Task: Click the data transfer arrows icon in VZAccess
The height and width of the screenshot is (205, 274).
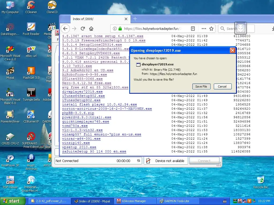Action: pyautogui.click(x=139, y=161)
